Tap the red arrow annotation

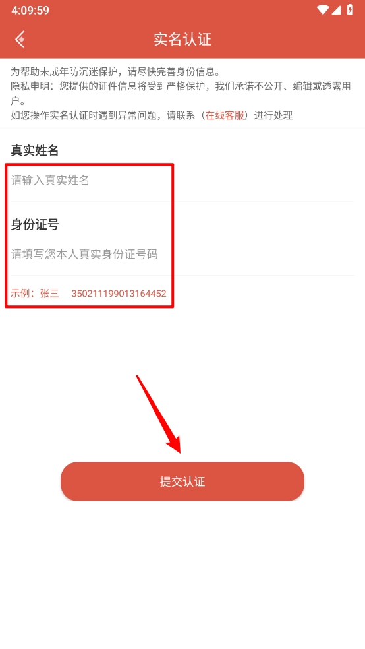pos(159,414)
